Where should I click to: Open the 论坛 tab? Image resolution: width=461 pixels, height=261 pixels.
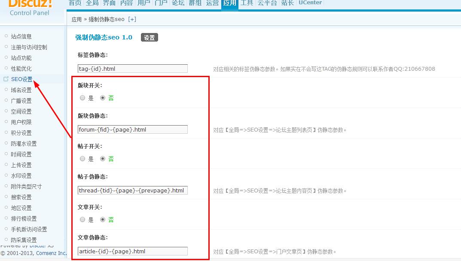pos(178,3)
